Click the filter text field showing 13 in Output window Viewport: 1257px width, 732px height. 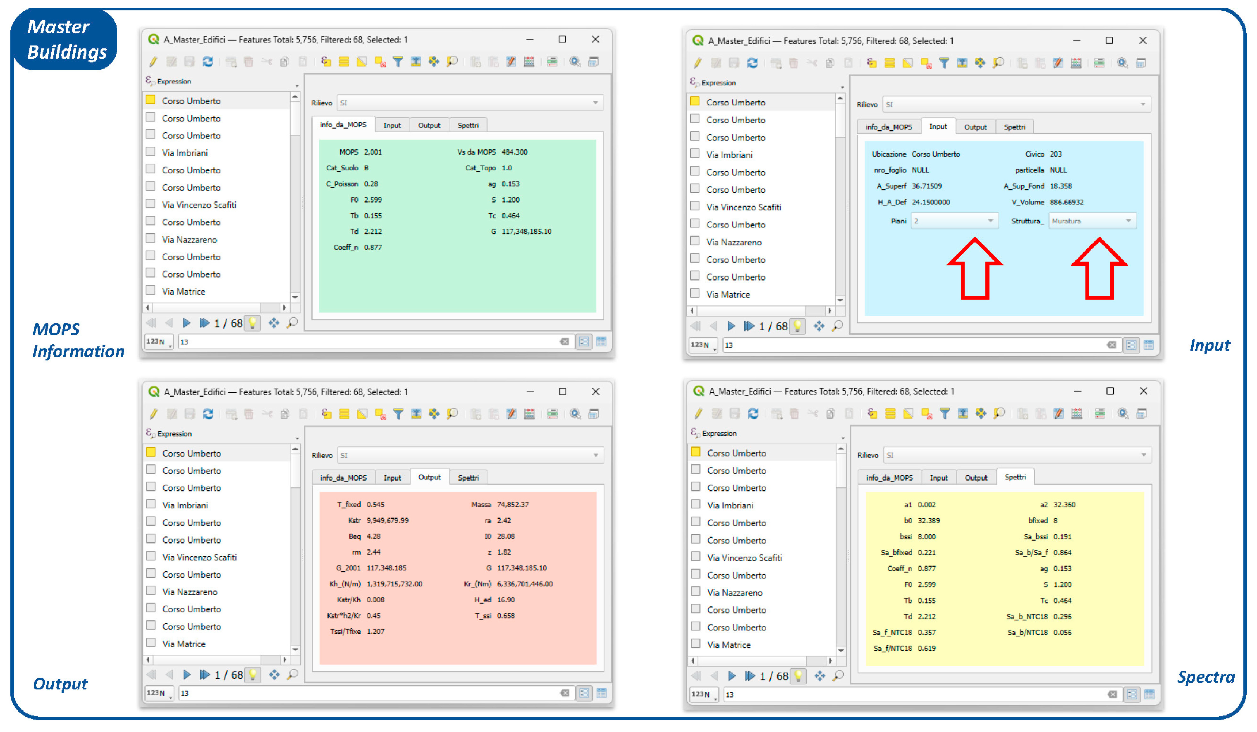point(369,693)
